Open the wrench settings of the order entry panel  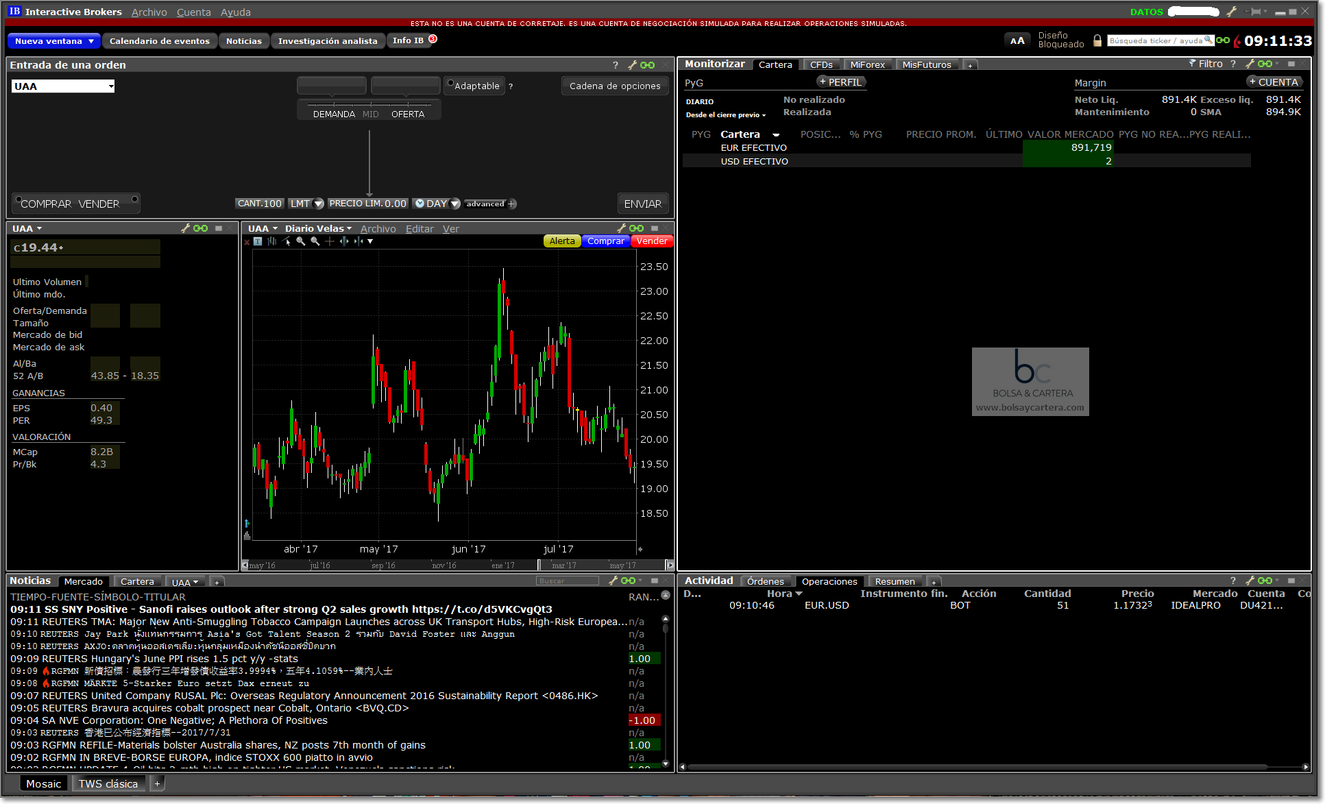pyautogui.click(x=632, y=65)
